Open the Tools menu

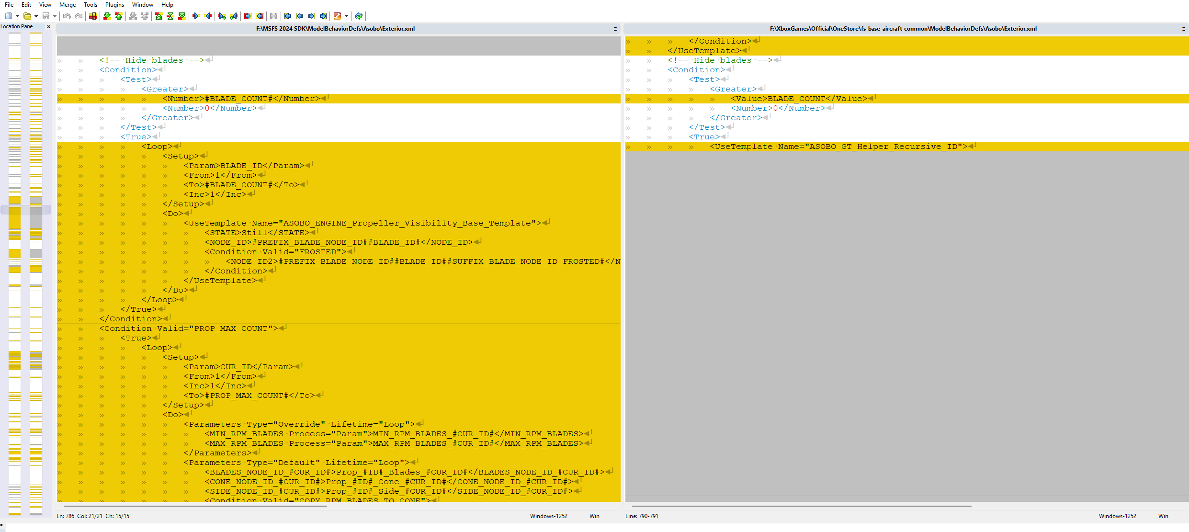[x=91, y=5]
